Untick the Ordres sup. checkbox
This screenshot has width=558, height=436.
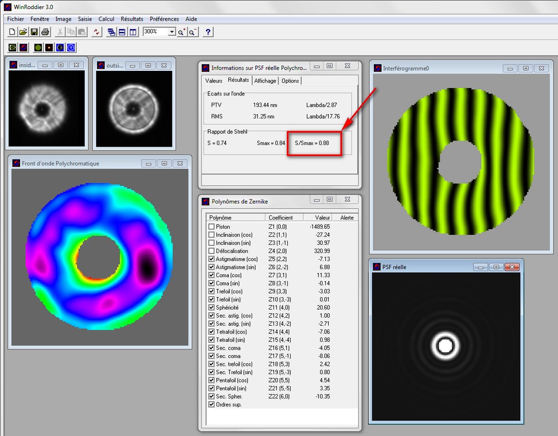pyautogui.click(x=211, y=404)
